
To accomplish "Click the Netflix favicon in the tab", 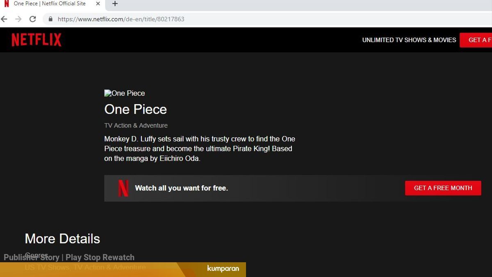I will (x=6, y=4).
